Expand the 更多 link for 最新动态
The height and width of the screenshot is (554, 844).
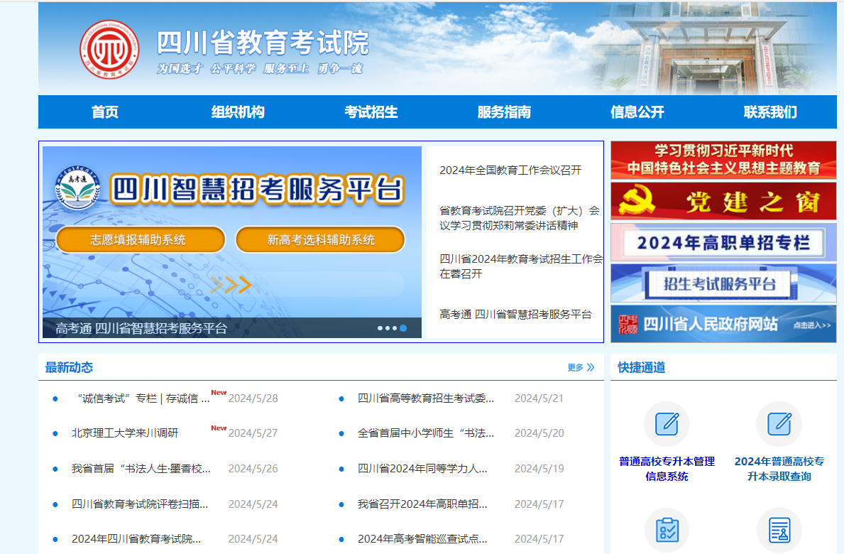pyautogui.click(x=575, y=367)
